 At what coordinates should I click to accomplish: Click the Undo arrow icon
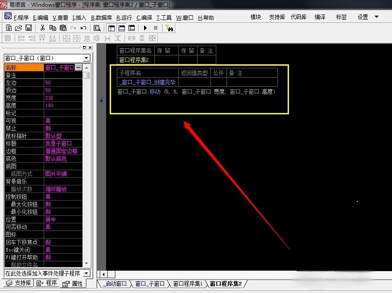[x=83, y=28]
